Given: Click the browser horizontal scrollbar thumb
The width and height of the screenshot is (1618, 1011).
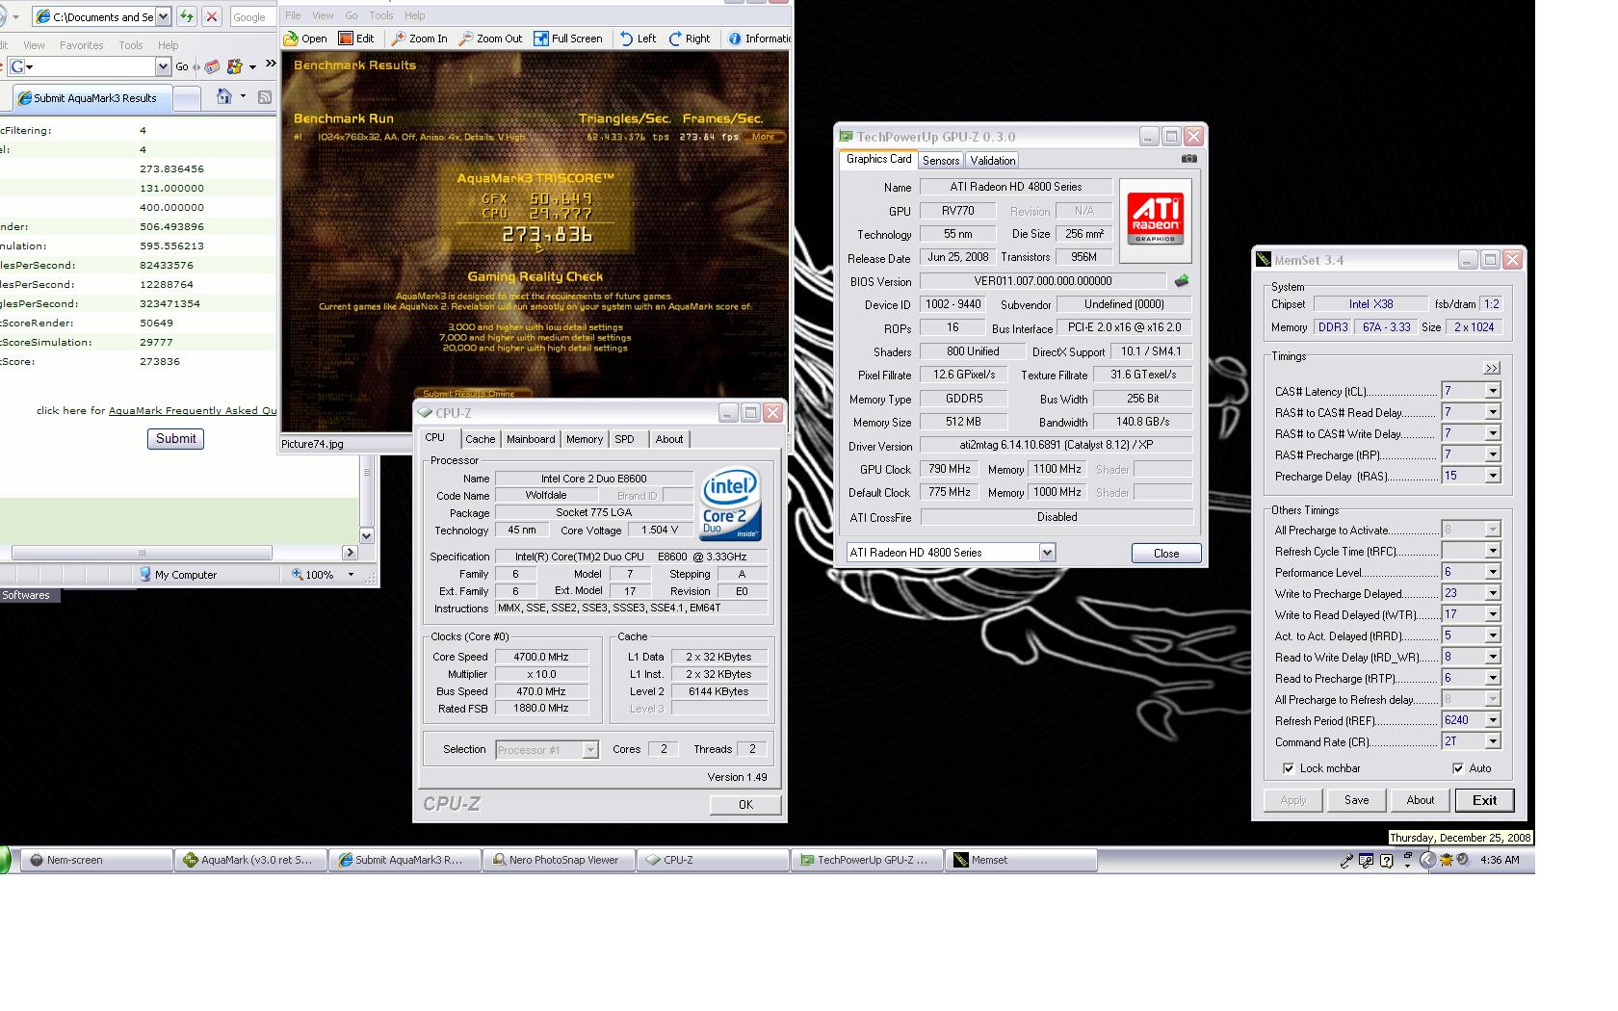Looking at the screenshot, I should [142, 553].
